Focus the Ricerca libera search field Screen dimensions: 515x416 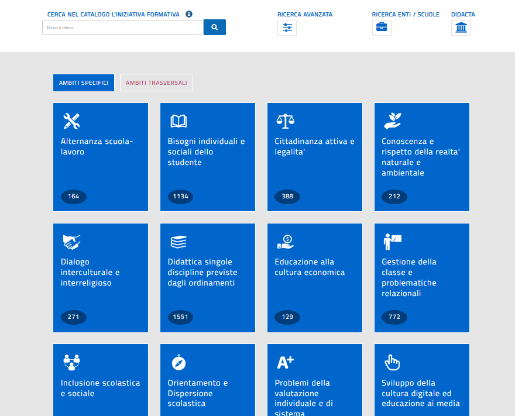point(123,27)
